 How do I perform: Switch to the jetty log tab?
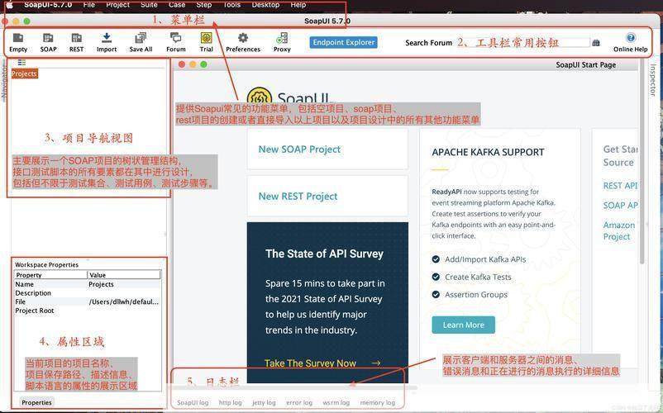click(x=264, y=402)
